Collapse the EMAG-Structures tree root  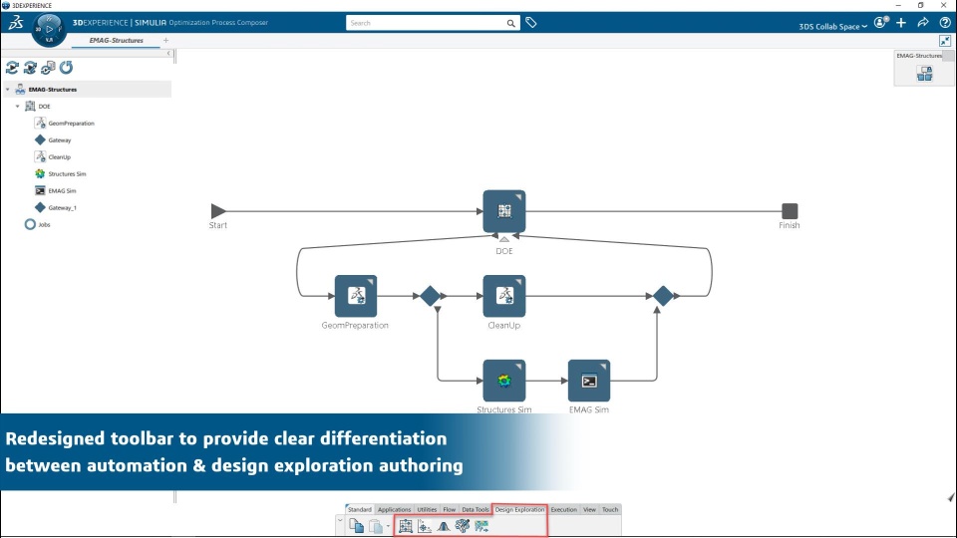(x=7, y=90)
